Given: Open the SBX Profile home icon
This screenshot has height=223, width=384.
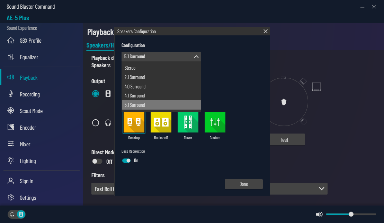Looking at the screenshot, I should (x=11, y=41).
